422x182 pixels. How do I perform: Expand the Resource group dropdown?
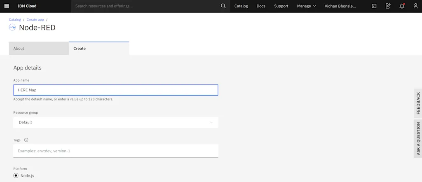pos(116,122)
